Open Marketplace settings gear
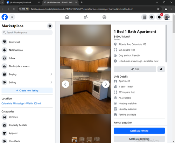Viewport: 175px width, 143px height. [50, 26]
